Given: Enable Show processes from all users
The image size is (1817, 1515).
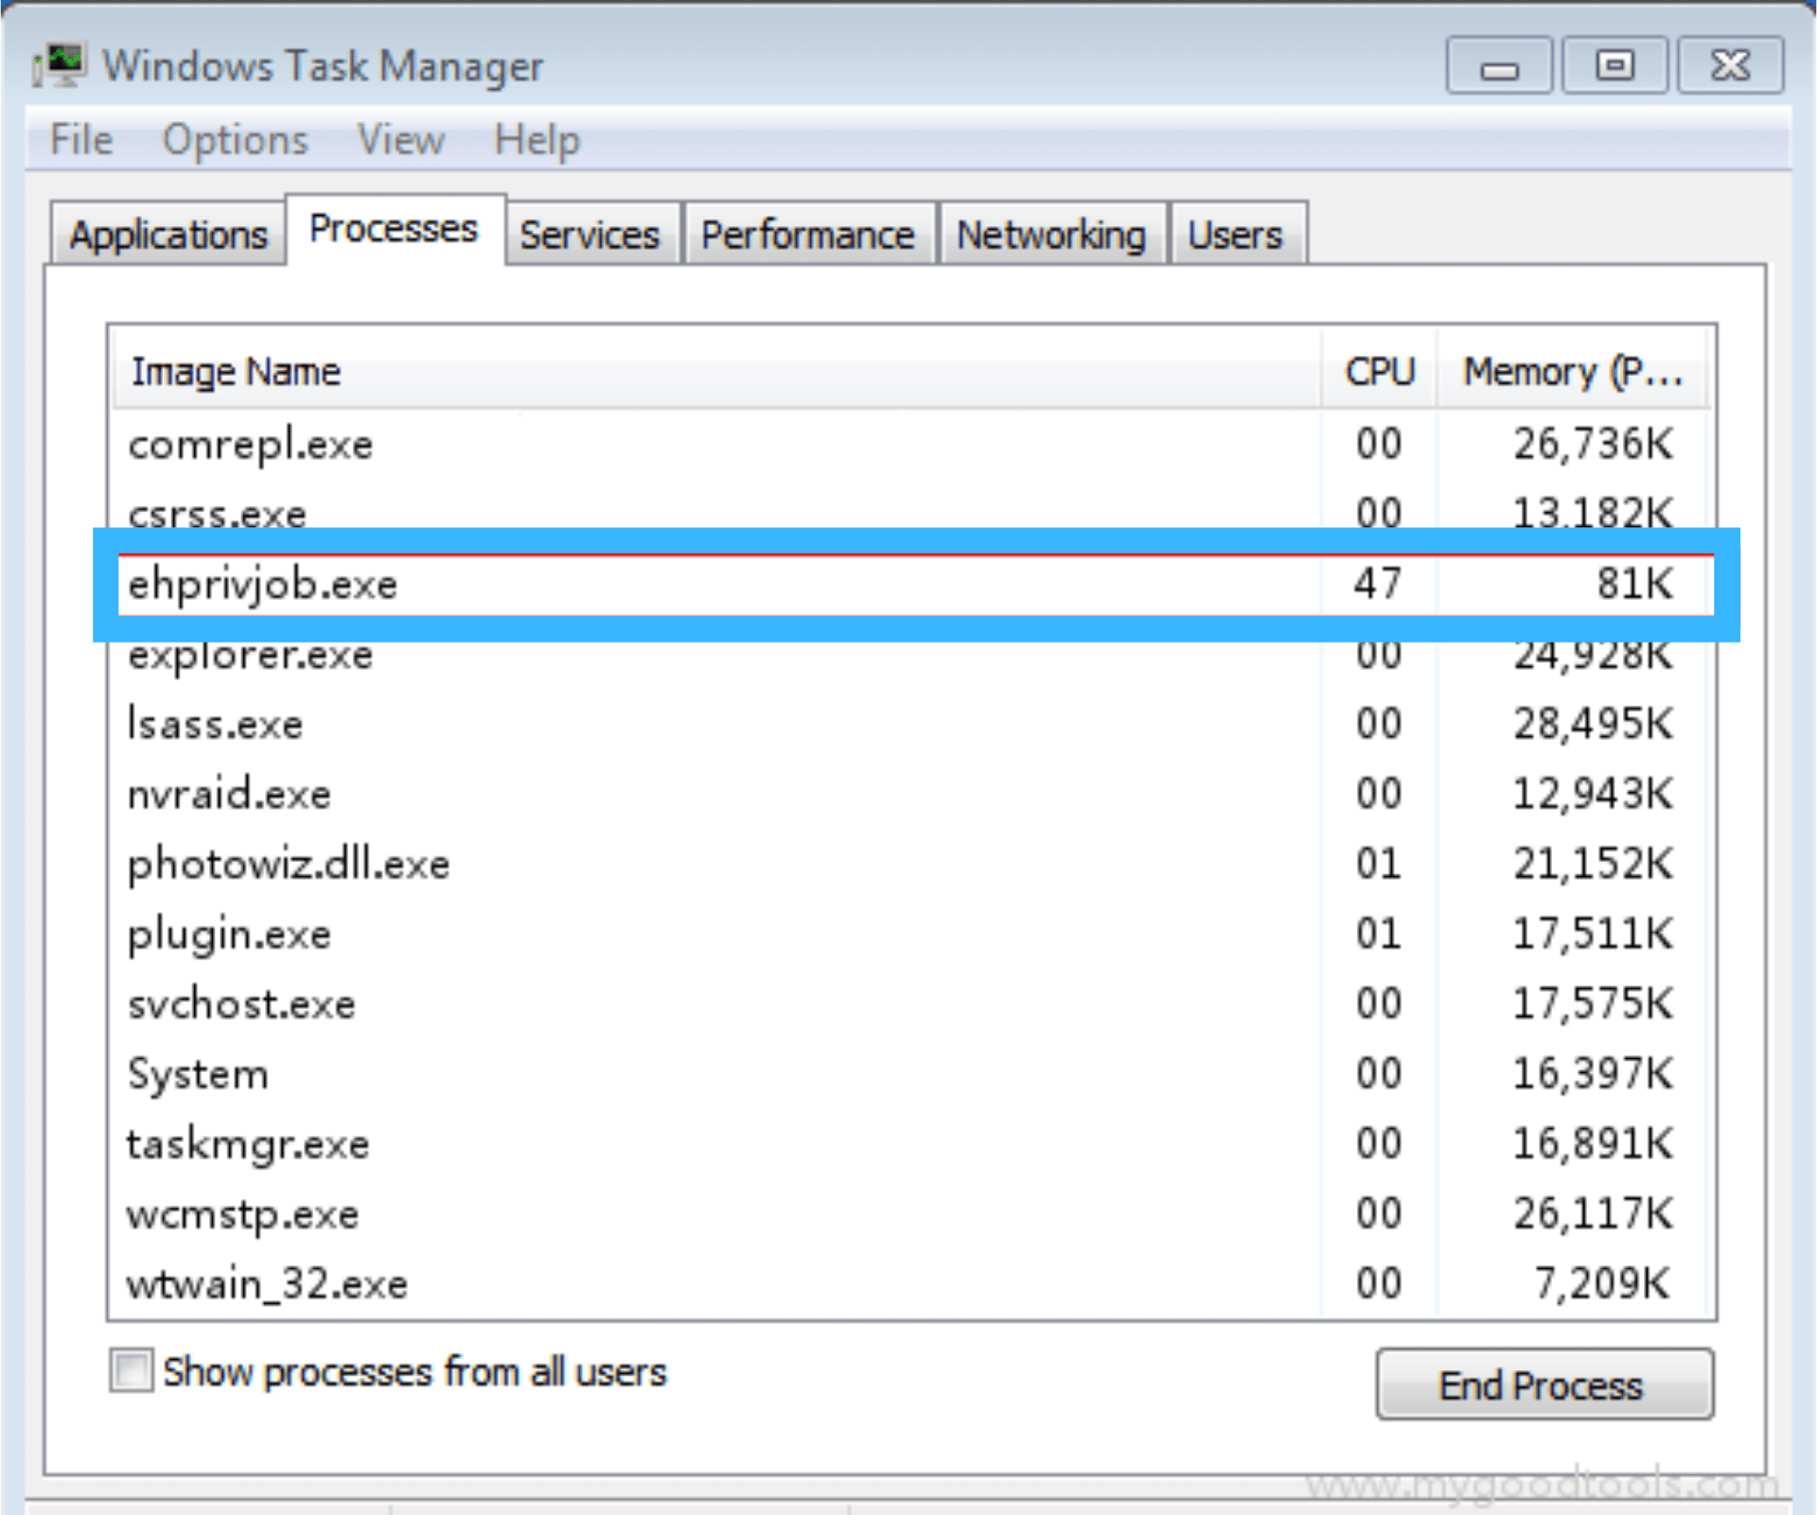Looking at the screenshot, I should click(x=131, y=1371).
